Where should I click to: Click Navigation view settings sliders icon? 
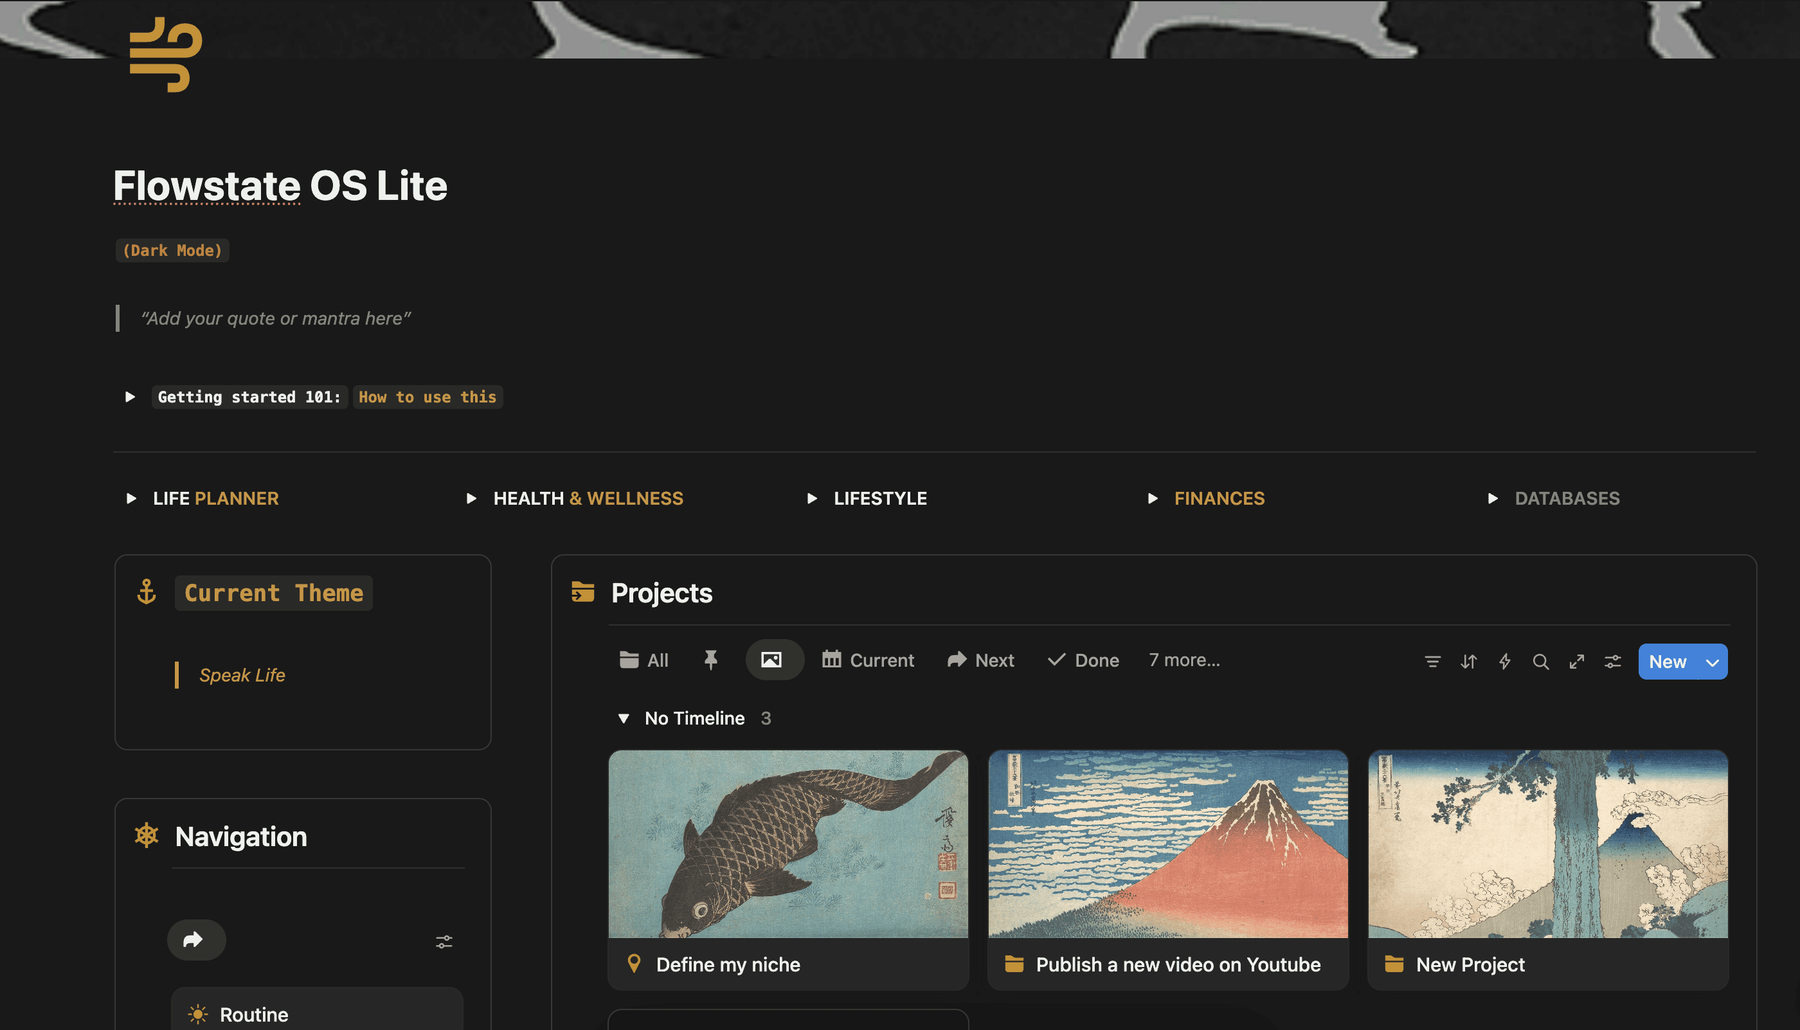(x=444, y=941)
